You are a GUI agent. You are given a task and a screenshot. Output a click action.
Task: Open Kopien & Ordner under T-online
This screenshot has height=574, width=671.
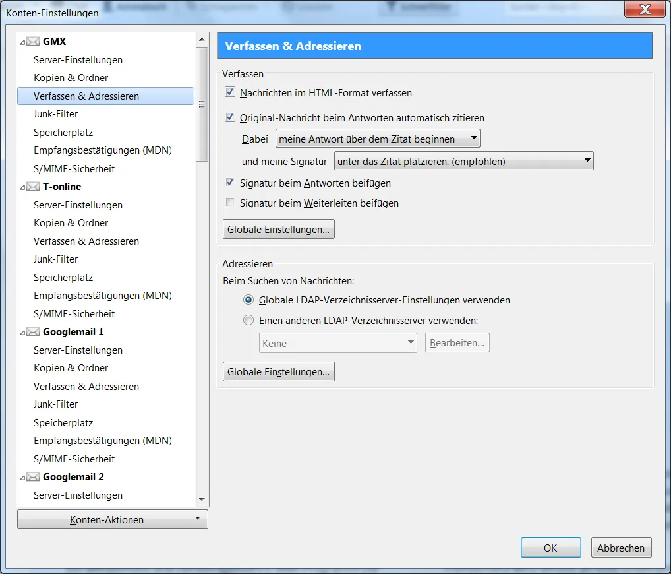[71, 223]
